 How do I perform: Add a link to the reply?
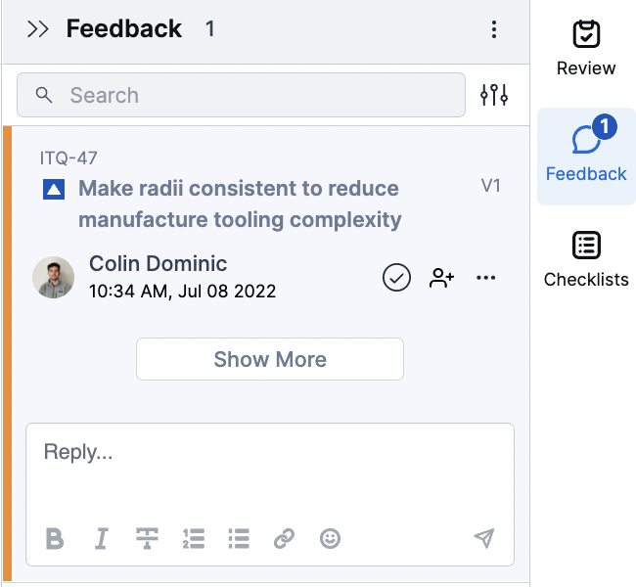click(x=284, y=538)
